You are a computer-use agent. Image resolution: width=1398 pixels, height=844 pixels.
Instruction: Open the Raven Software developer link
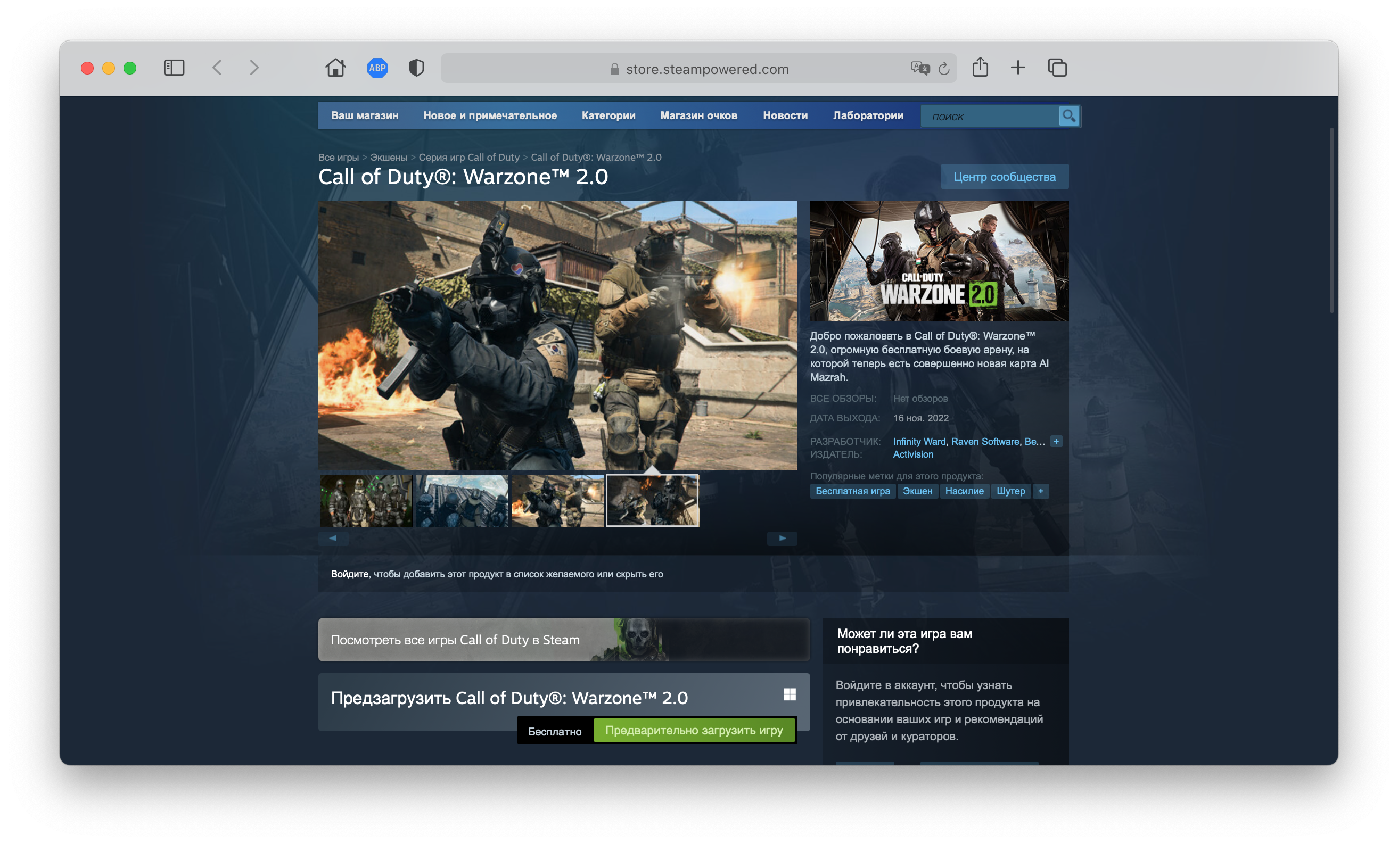pos(985,441)
